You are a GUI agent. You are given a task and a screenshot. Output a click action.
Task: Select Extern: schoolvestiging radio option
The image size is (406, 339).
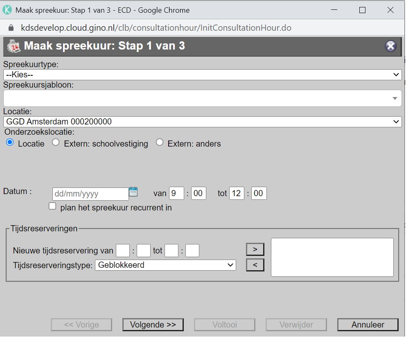coord(56,142)
